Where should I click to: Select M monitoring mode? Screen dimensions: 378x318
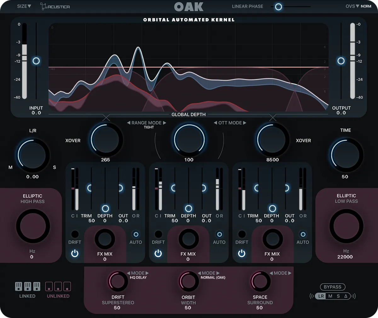coord(330,296)
